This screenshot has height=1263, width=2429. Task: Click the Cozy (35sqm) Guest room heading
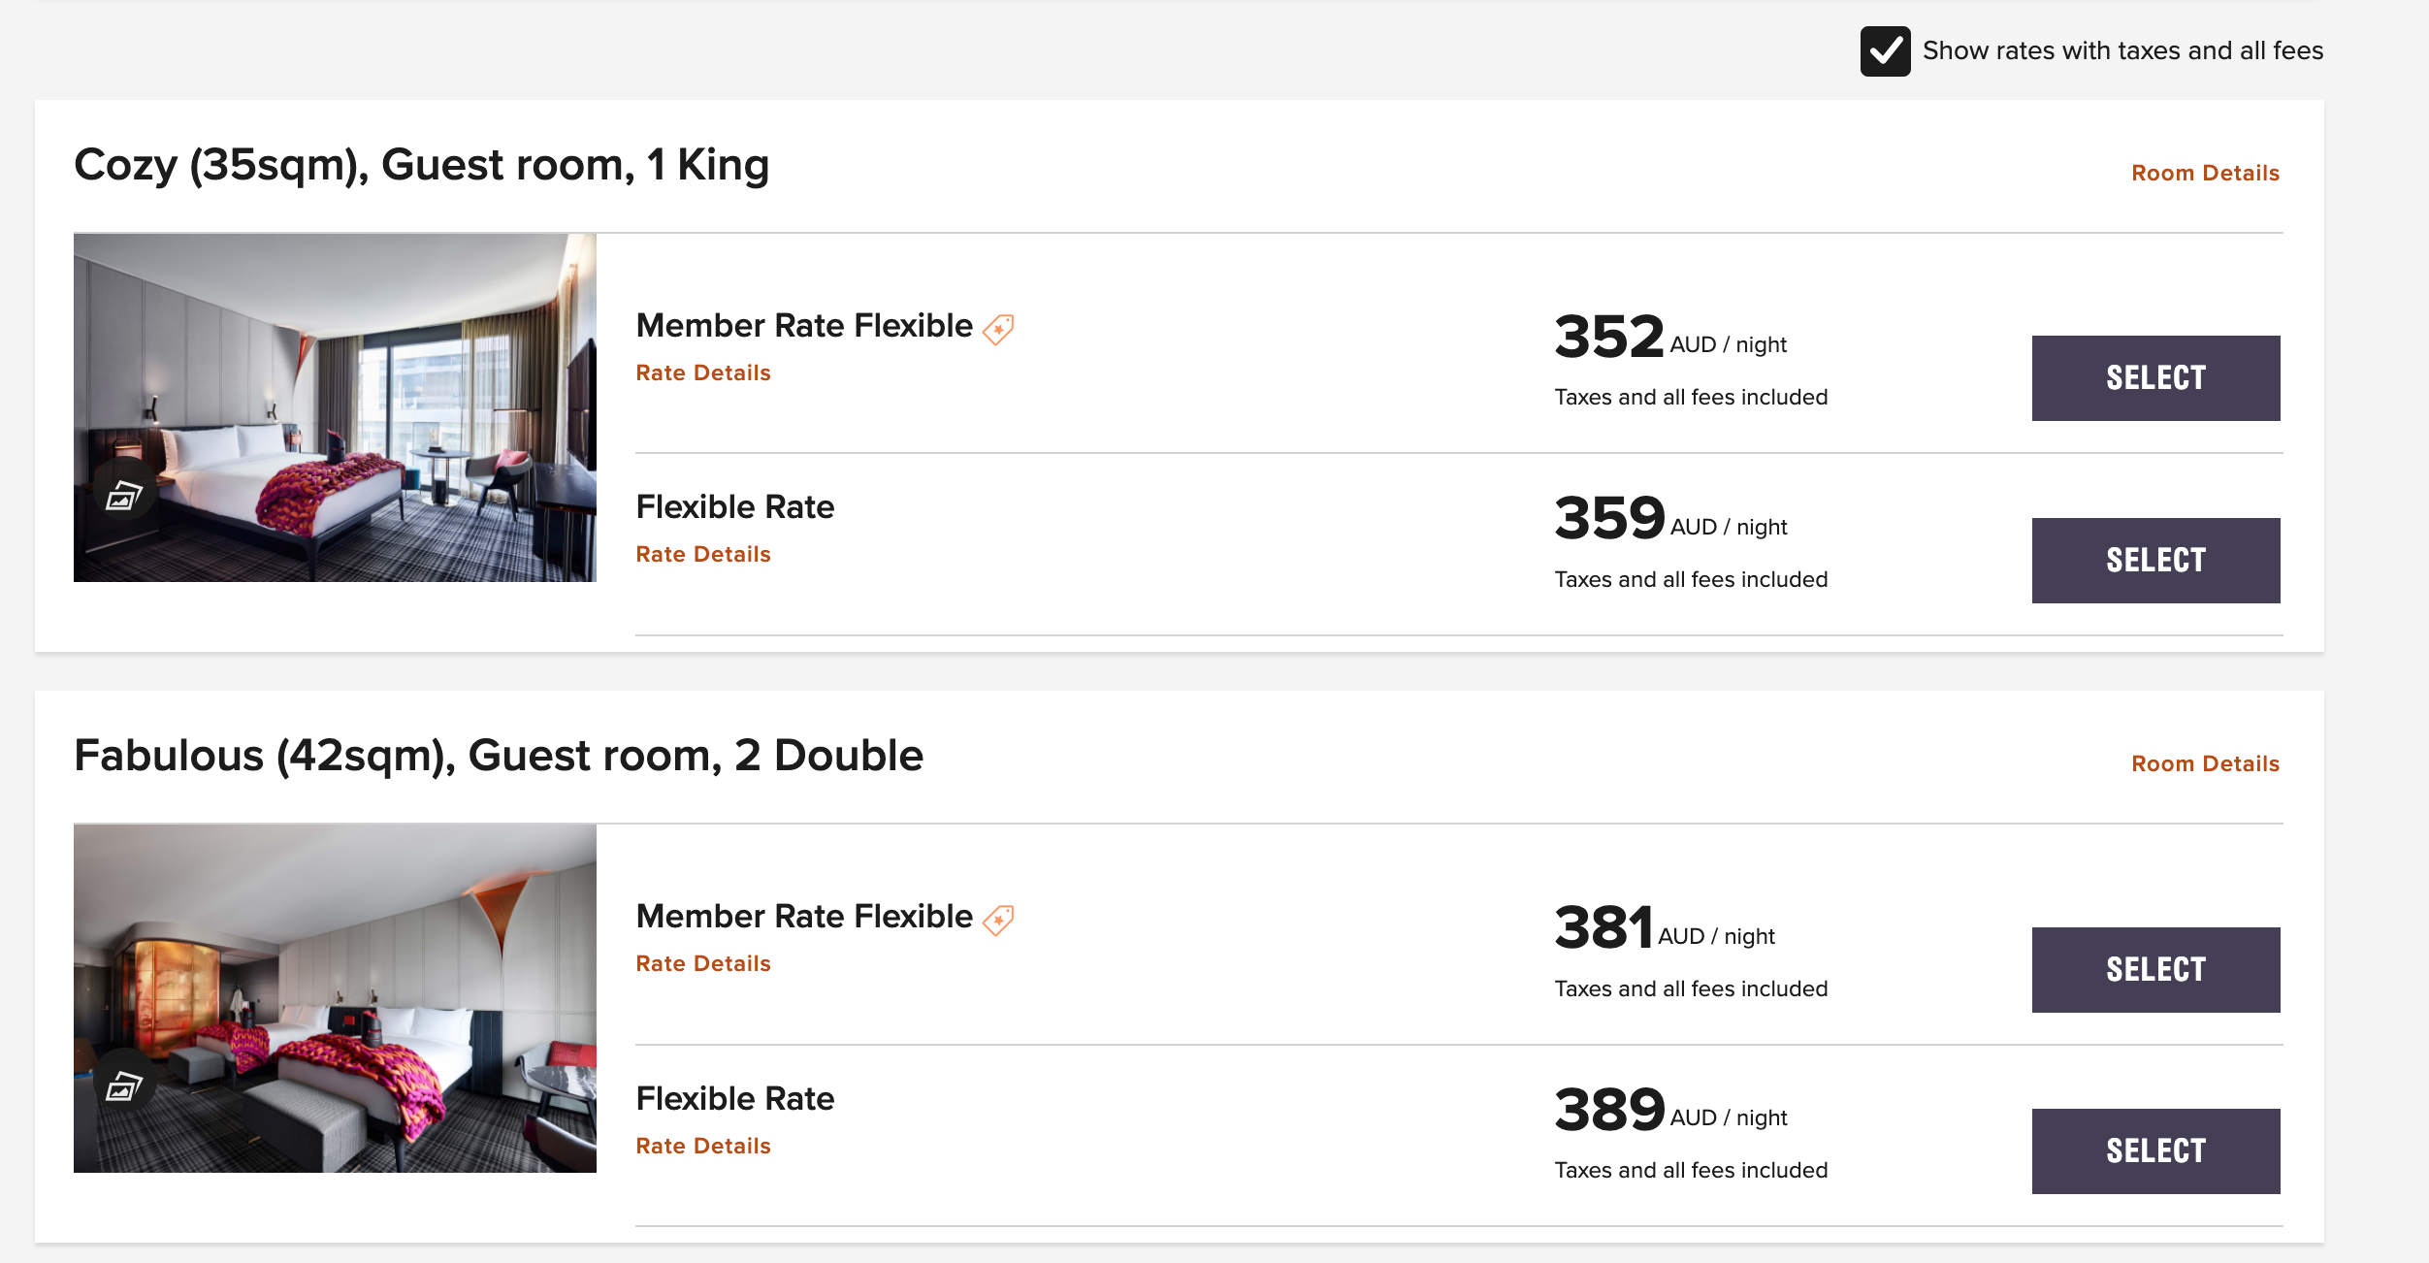point(421,165)
